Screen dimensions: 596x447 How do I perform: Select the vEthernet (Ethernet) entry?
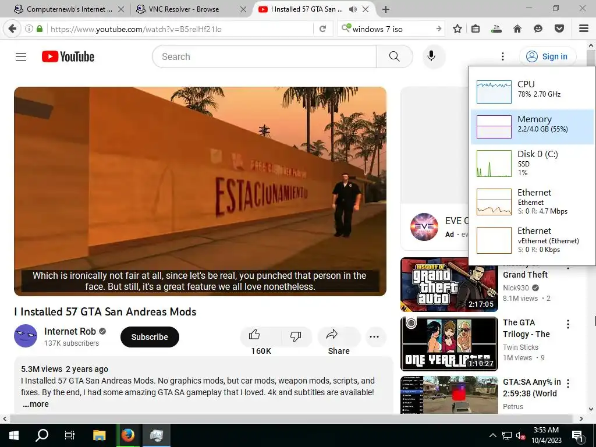(532, 240)
